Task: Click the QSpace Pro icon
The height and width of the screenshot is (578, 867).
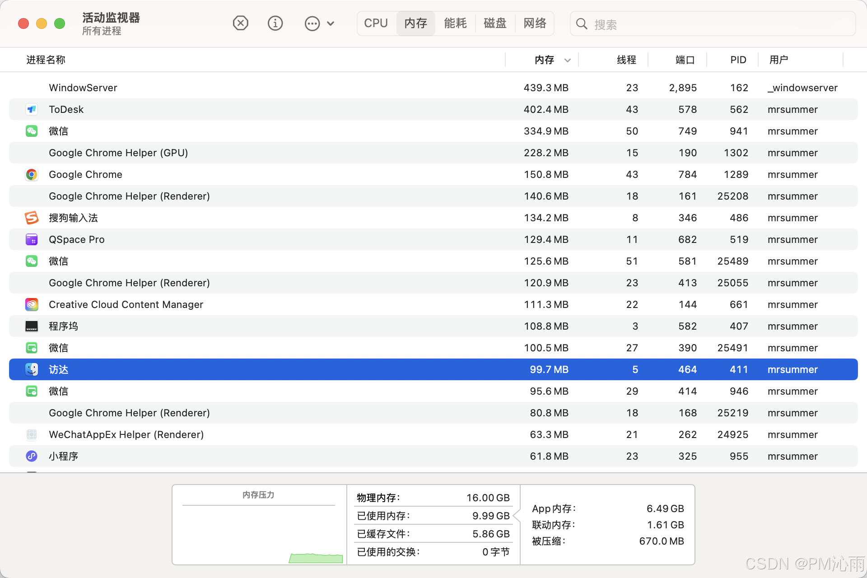Action: click(32, 239)
